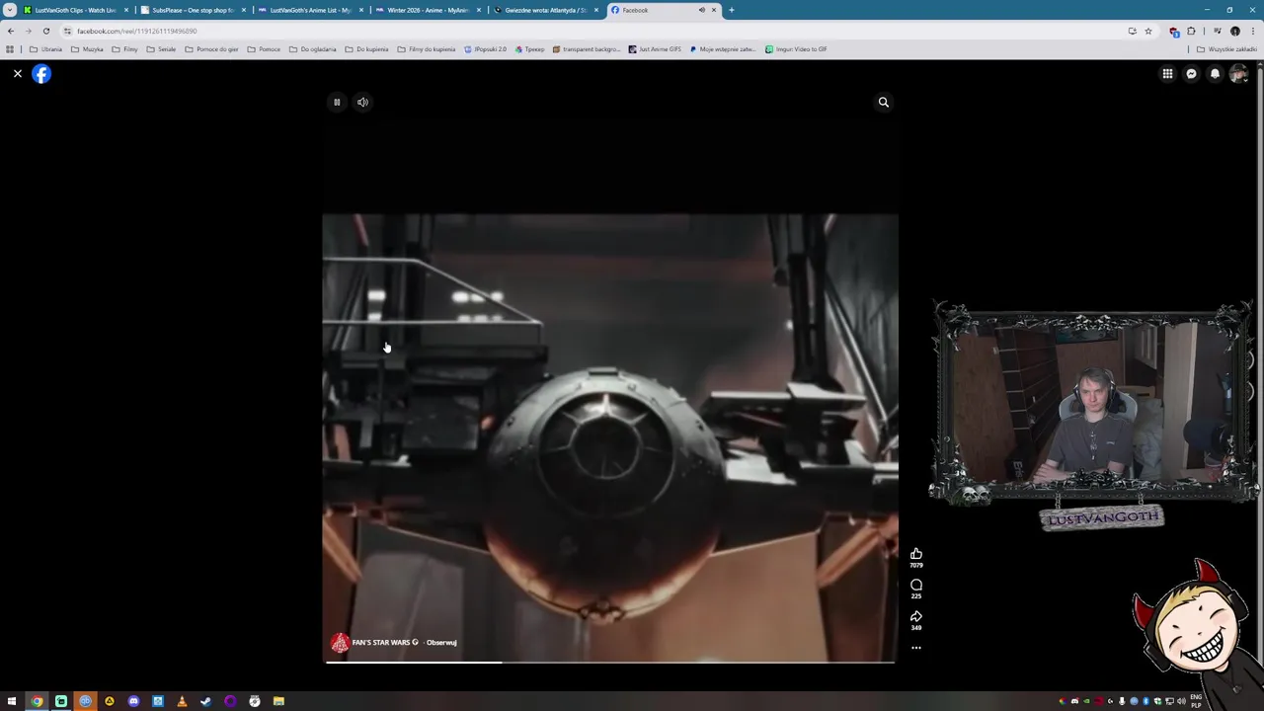Open FAN'S STAR WARS page avatar

340,643
